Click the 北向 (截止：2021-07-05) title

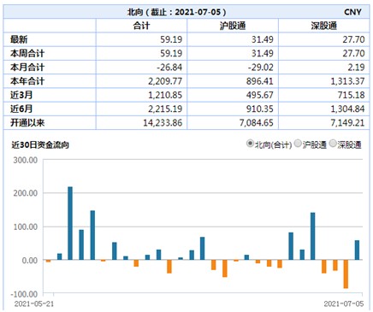click(177, 12)
